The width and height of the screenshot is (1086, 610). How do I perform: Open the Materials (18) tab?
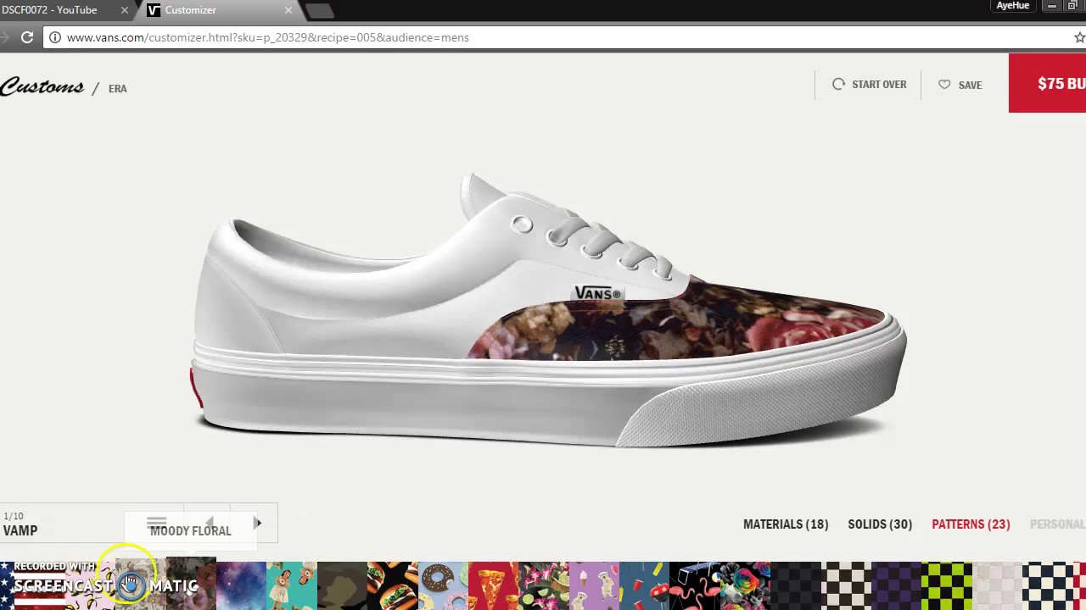pyautogui.click(x=786, y=524)
